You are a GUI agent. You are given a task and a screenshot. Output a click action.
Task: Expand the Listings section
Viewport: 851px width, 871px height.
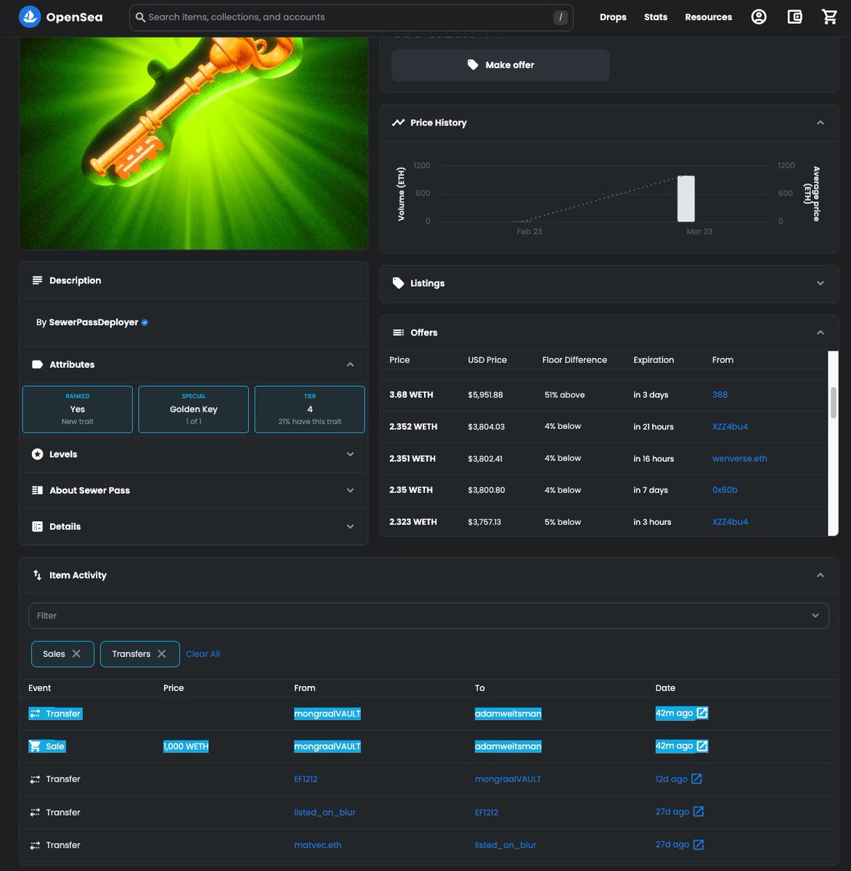tap(821, 283)
